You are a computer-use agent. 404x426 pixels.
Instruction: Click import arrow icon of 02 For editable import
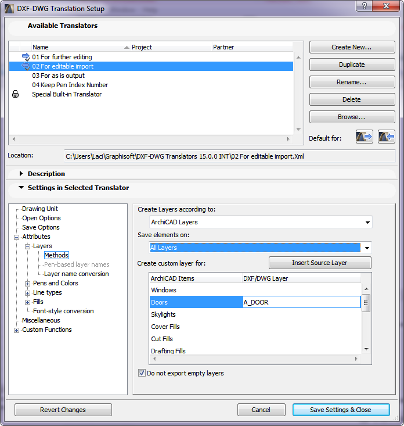click(26, 66)
